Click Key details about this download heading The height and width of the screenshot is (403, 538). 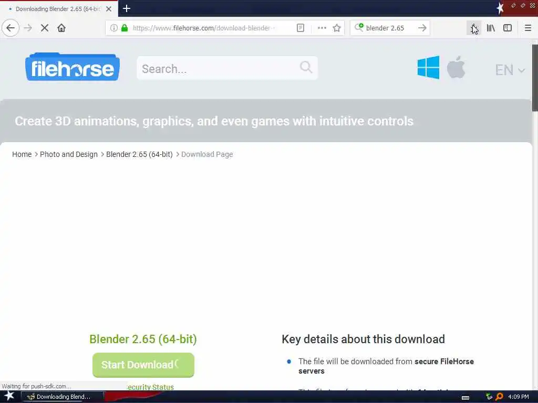point(364,339)
